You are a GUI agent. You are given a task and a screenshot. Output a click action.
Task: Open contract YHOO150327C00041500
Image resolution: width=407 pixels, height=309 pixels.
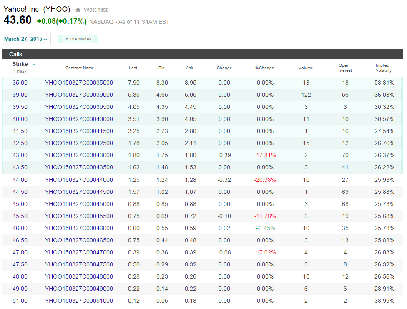[x=79, y=131]
